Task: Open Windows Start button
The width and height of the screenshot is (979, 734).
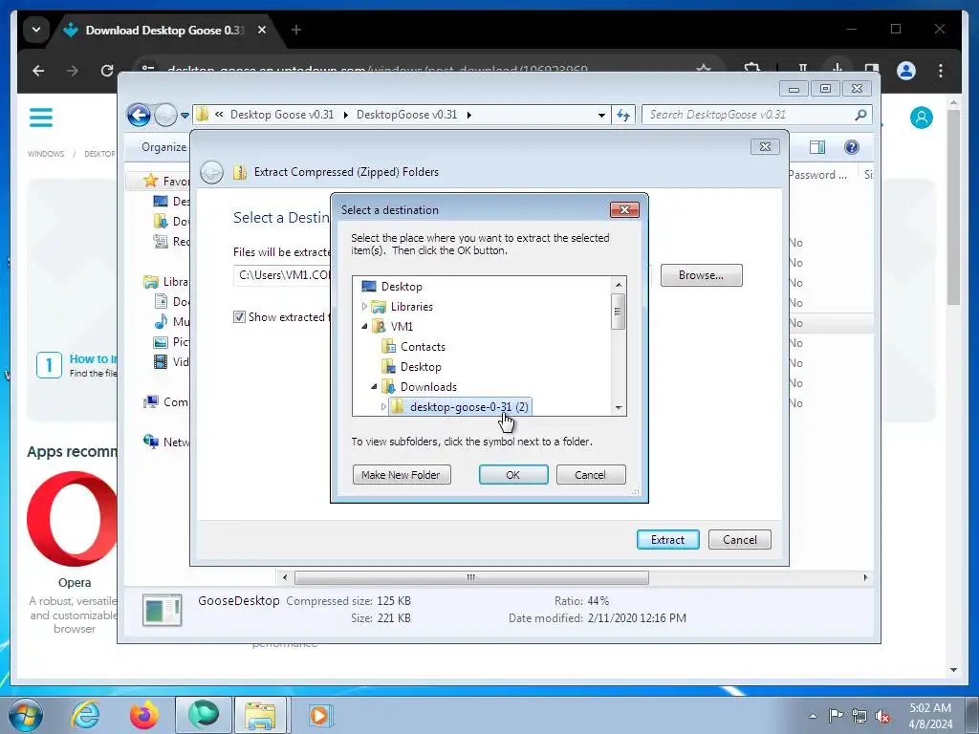Action: [24, 715]
